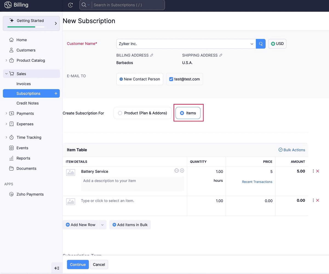
Task: Click the blue customer search icon button
Action: tap(261, 44)
